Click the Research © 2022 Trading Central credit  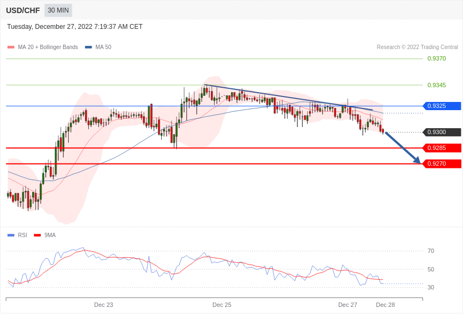417,47
